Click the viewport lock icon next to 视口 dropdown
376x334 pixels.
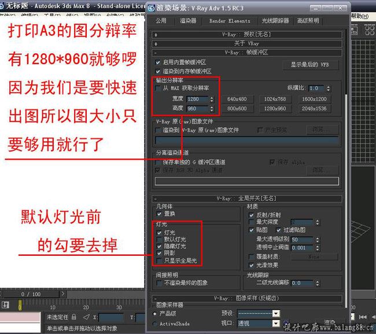[x=286, y=324]
